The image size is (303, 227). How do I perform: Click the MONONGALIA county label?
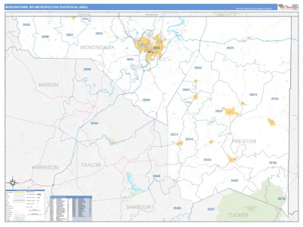point(97,47)
